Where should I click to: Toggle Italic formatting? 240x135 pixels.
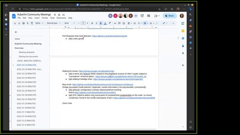96,23
